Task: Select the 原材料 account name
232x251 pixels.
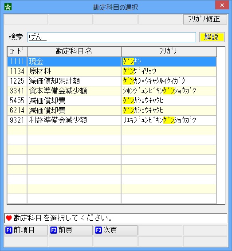Action: [x=74, y=71]
